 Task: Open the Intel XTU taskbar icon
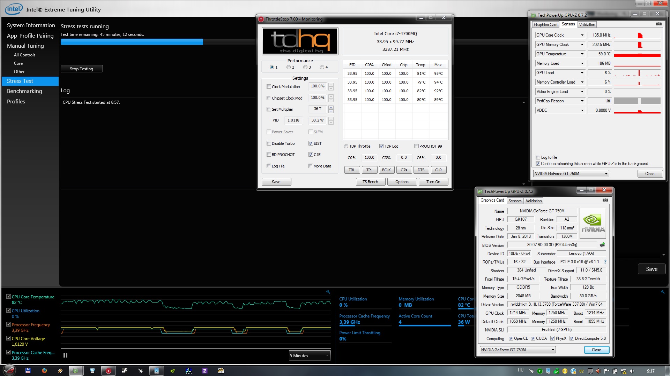tap(157, 371)
